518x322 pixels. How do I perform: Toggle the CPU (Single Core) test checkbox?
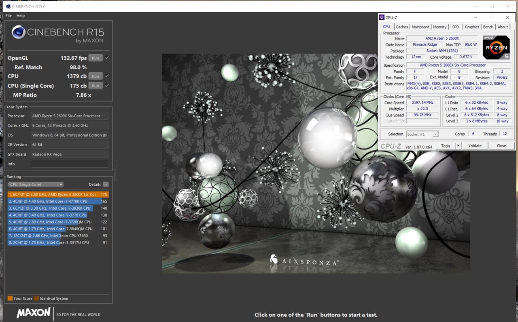tap(107, 86)
